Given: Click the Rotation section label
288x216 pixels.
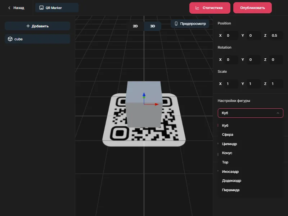Looking at the screenshot, I should click(x=224, y=48).
